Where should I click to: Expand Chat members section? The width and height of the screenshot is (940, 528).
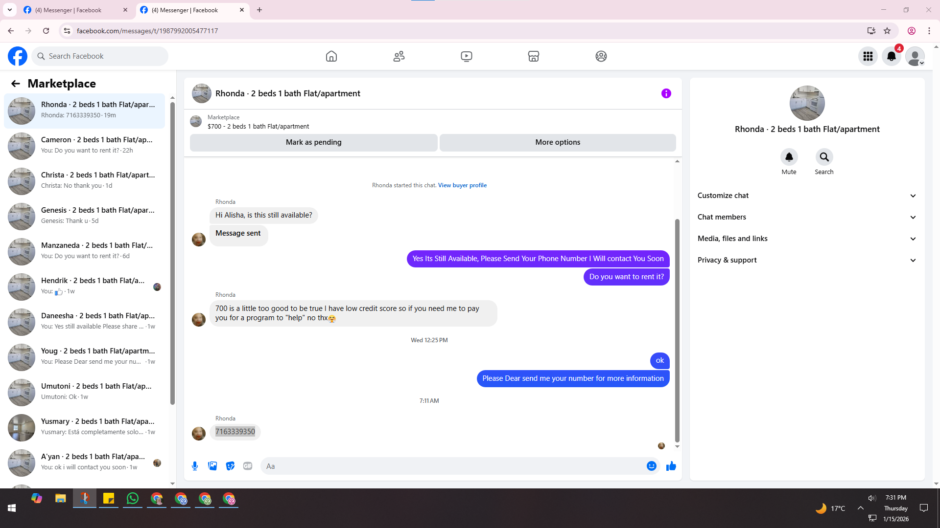pos(806,217)
